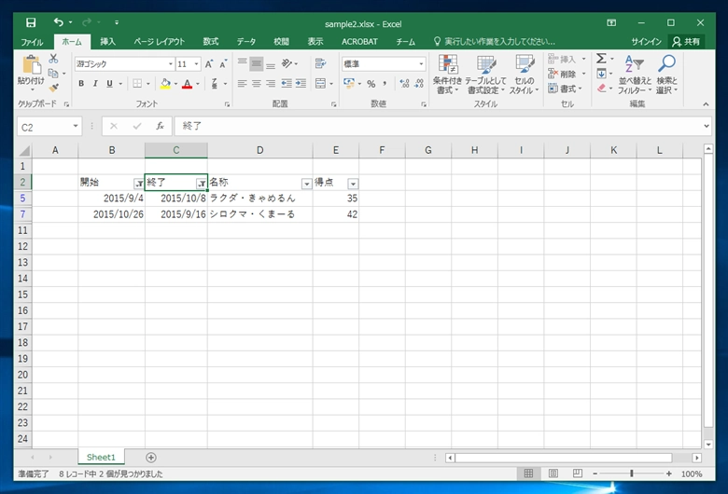Increase decimal places
728x494 pixels.
(404, 84)
